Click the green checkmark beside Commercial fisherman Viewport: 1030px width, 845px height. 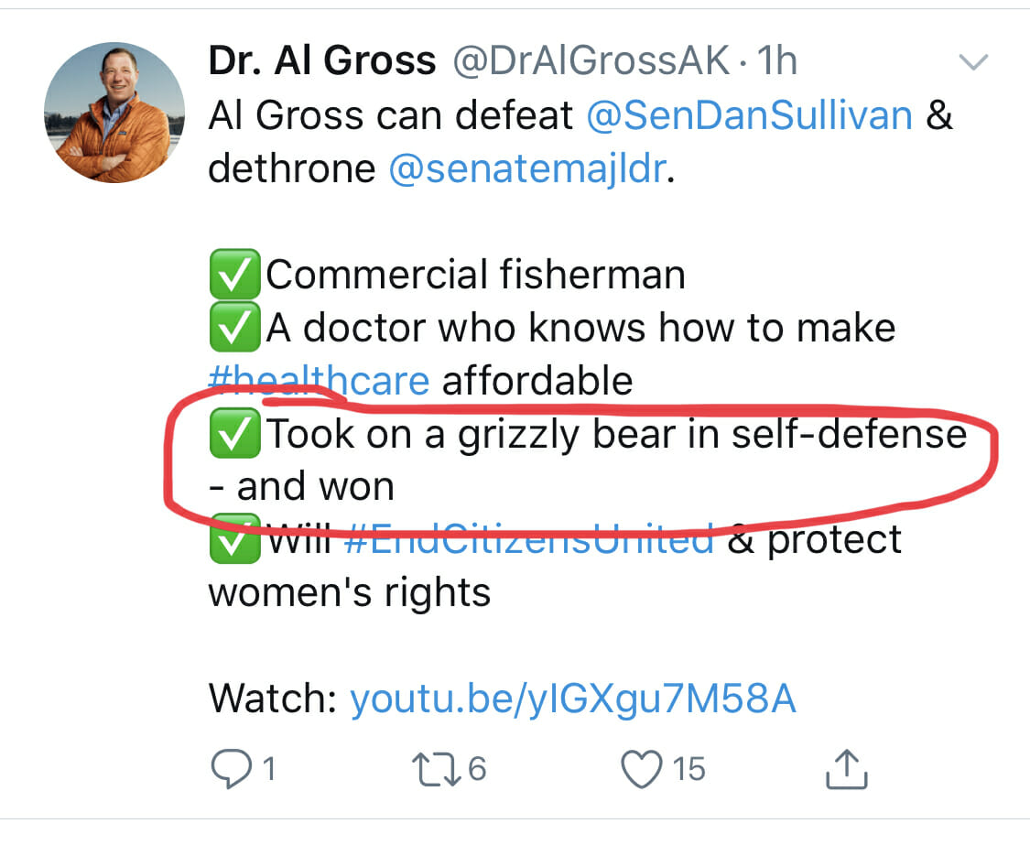(235, 275)
